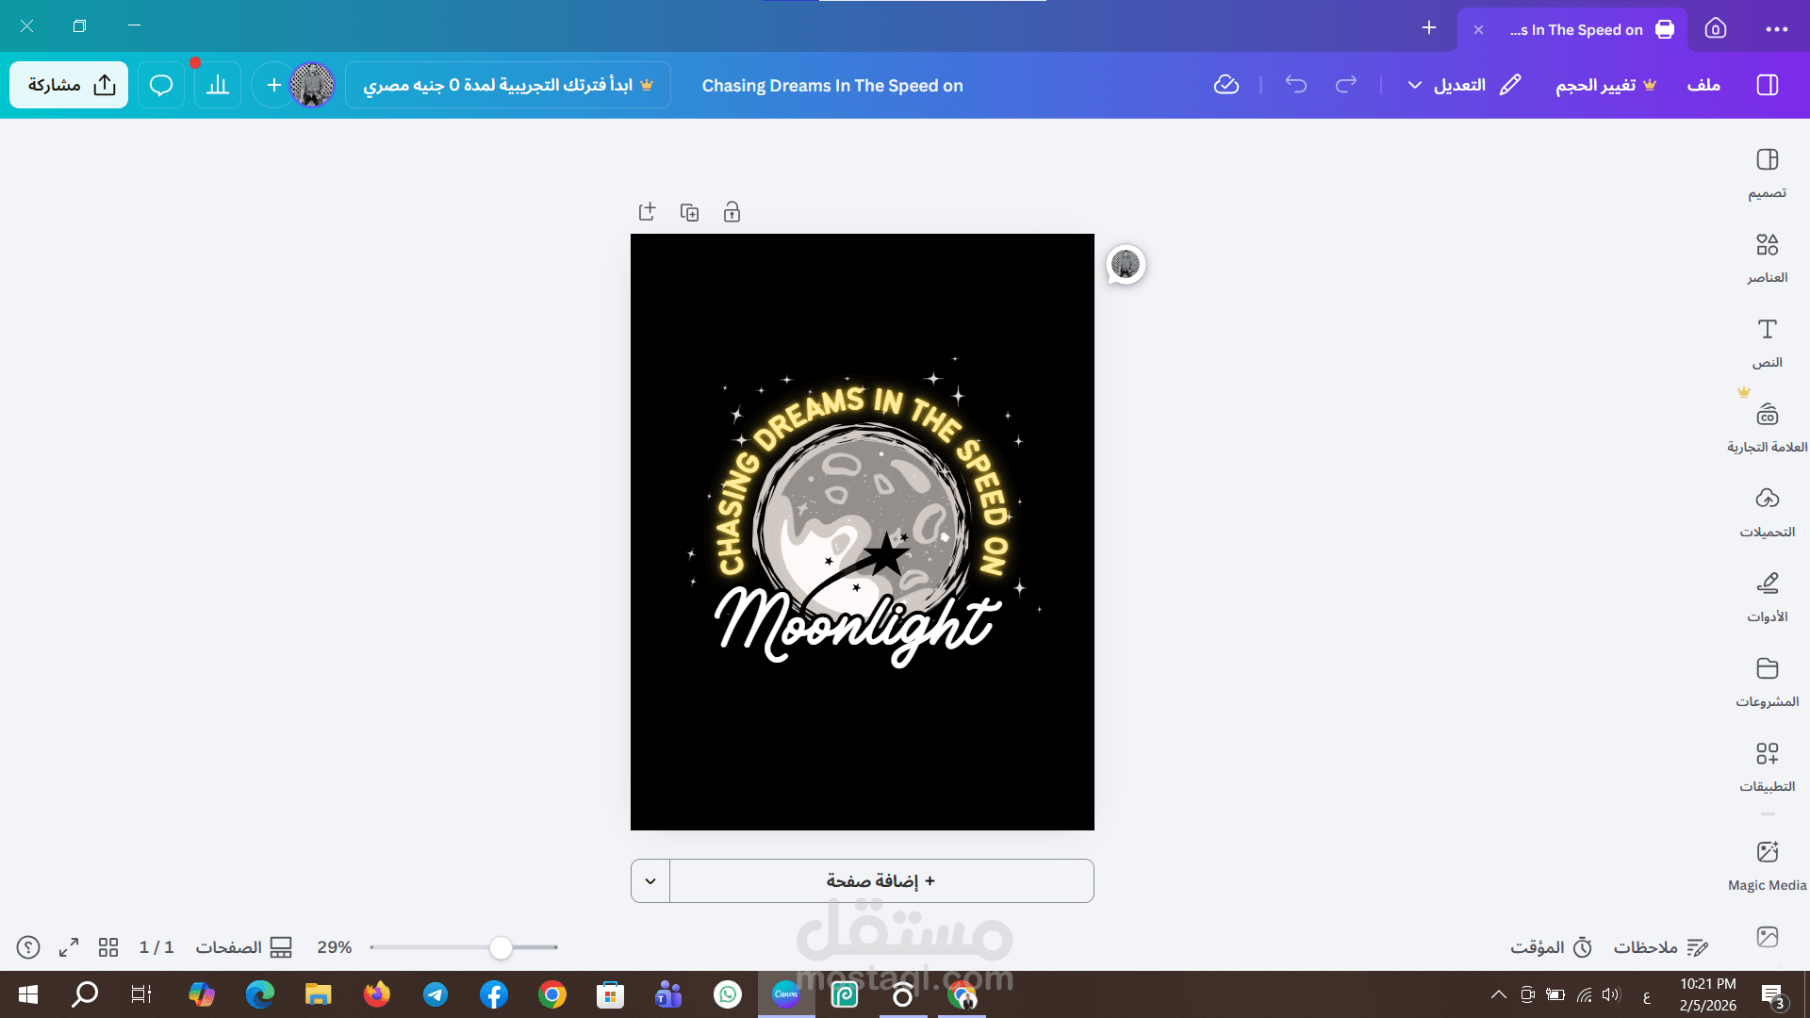Click the analytics bar chart icon

click(x=218, y=85)
